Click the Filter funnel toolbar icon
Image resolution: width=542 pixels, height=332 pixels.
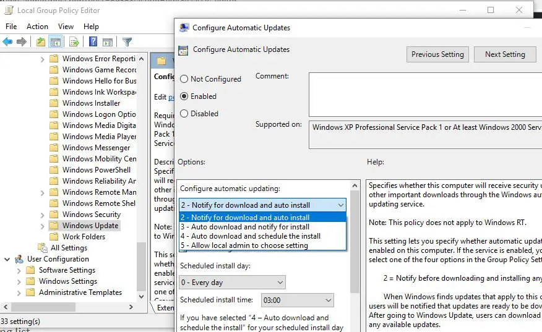point(127,42)
